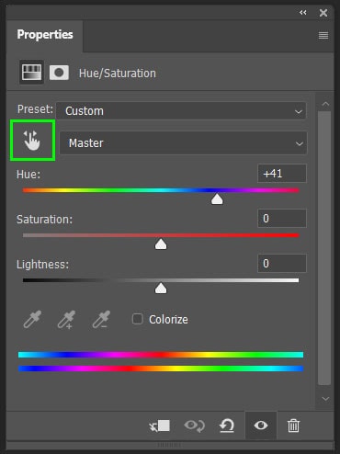The height and width of the screenshot is (454, 340).
Task: Toggle layer visibility with the eye icon
Action: click(261, 426)
